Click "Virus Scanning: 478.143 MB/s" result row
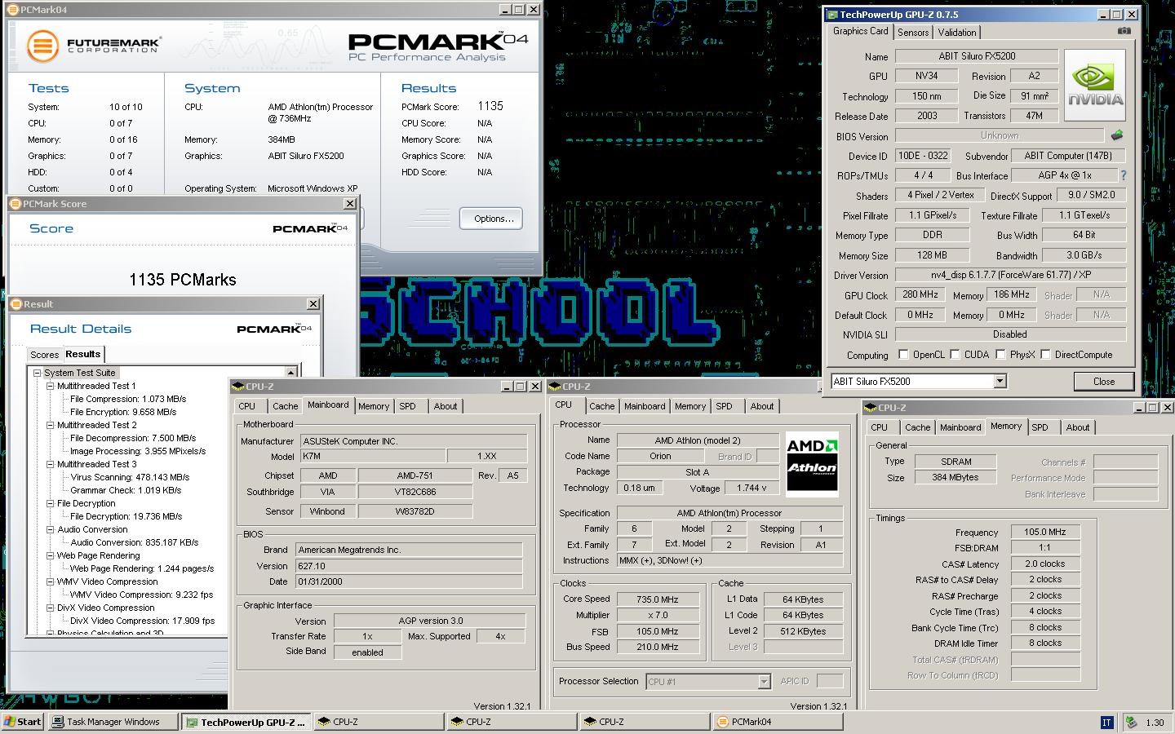The image size is (1175, 734). coord(129,477)
